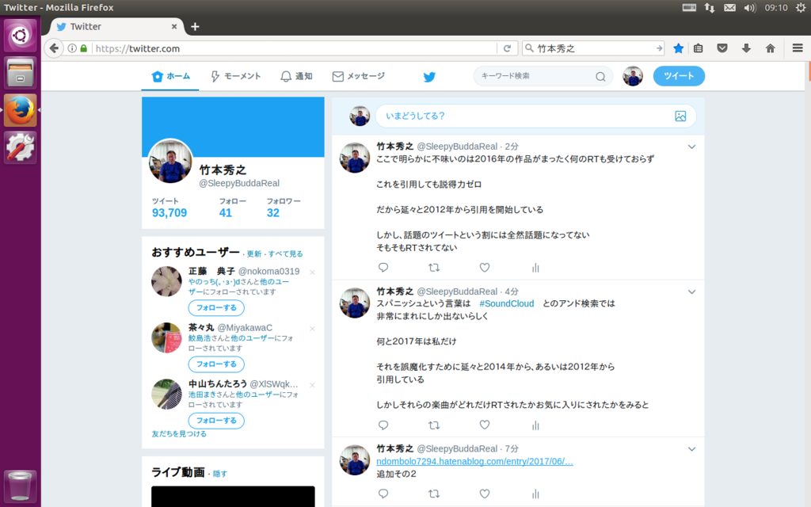Click 更新 to refresh suggestions

click(x=254, y=254)
